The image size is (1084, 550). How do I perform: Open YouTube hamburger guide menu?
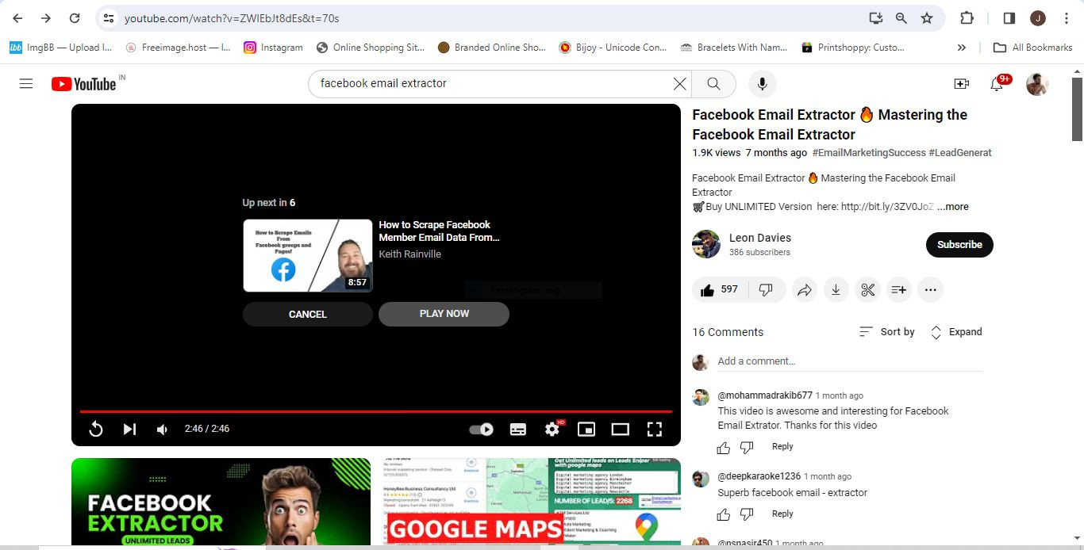[x=26, y=83]
